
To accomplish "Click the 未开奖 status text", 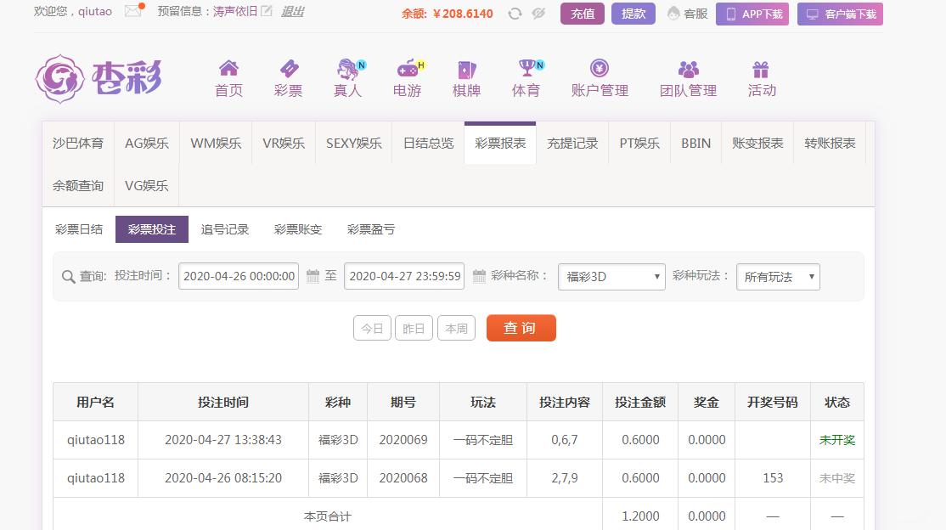I will tap(836, 440).
